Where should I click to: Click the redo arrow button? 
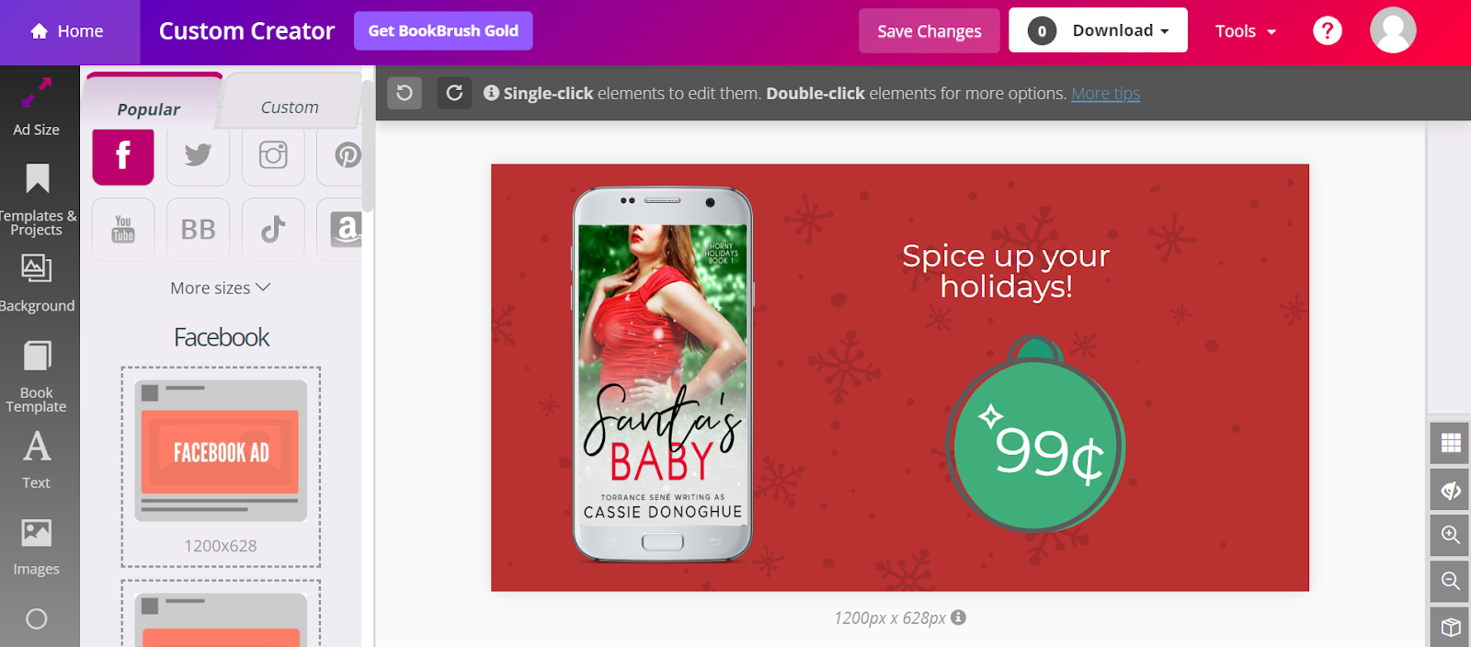tap(454, 93)
